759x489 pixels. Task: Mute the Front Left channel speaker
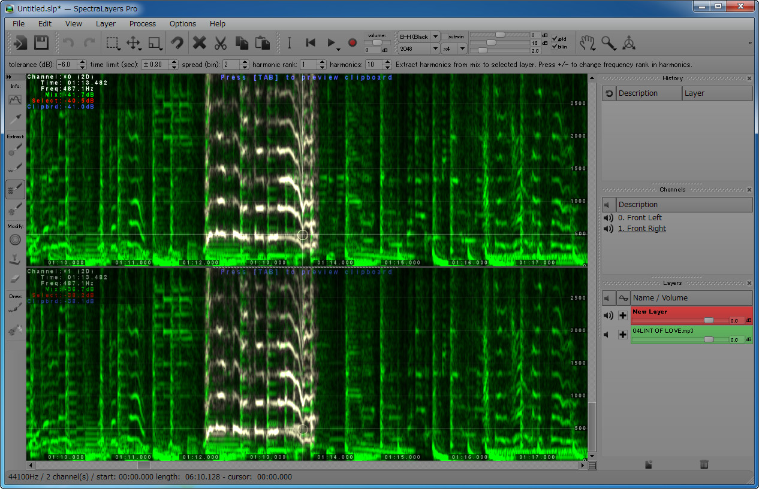pyautogui.click(x=609, y=218)
